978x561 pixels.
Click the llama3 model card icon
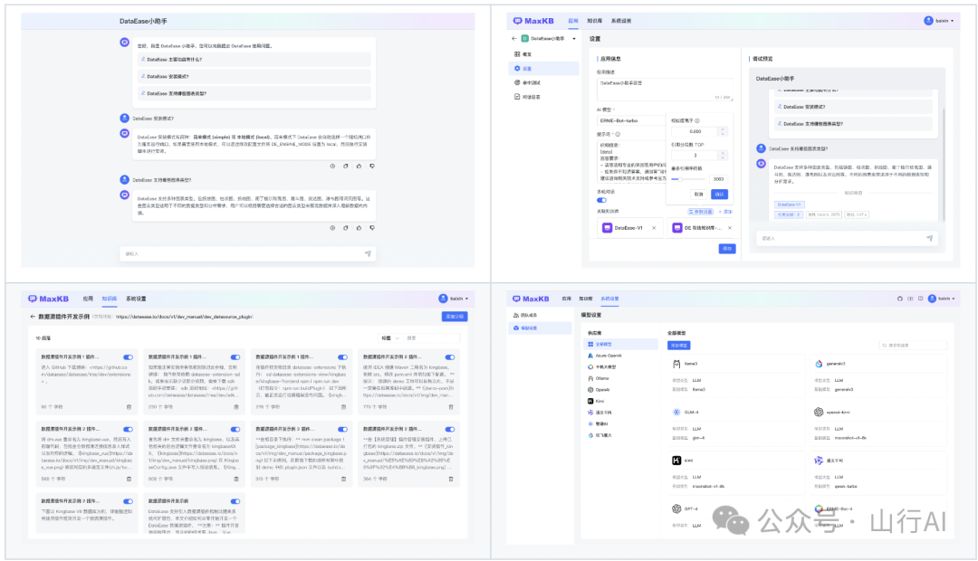pos(676,364)
